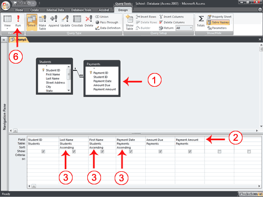263x197 pixels.
Task: Click the Run query icon
Action: [x=18, y=18]
